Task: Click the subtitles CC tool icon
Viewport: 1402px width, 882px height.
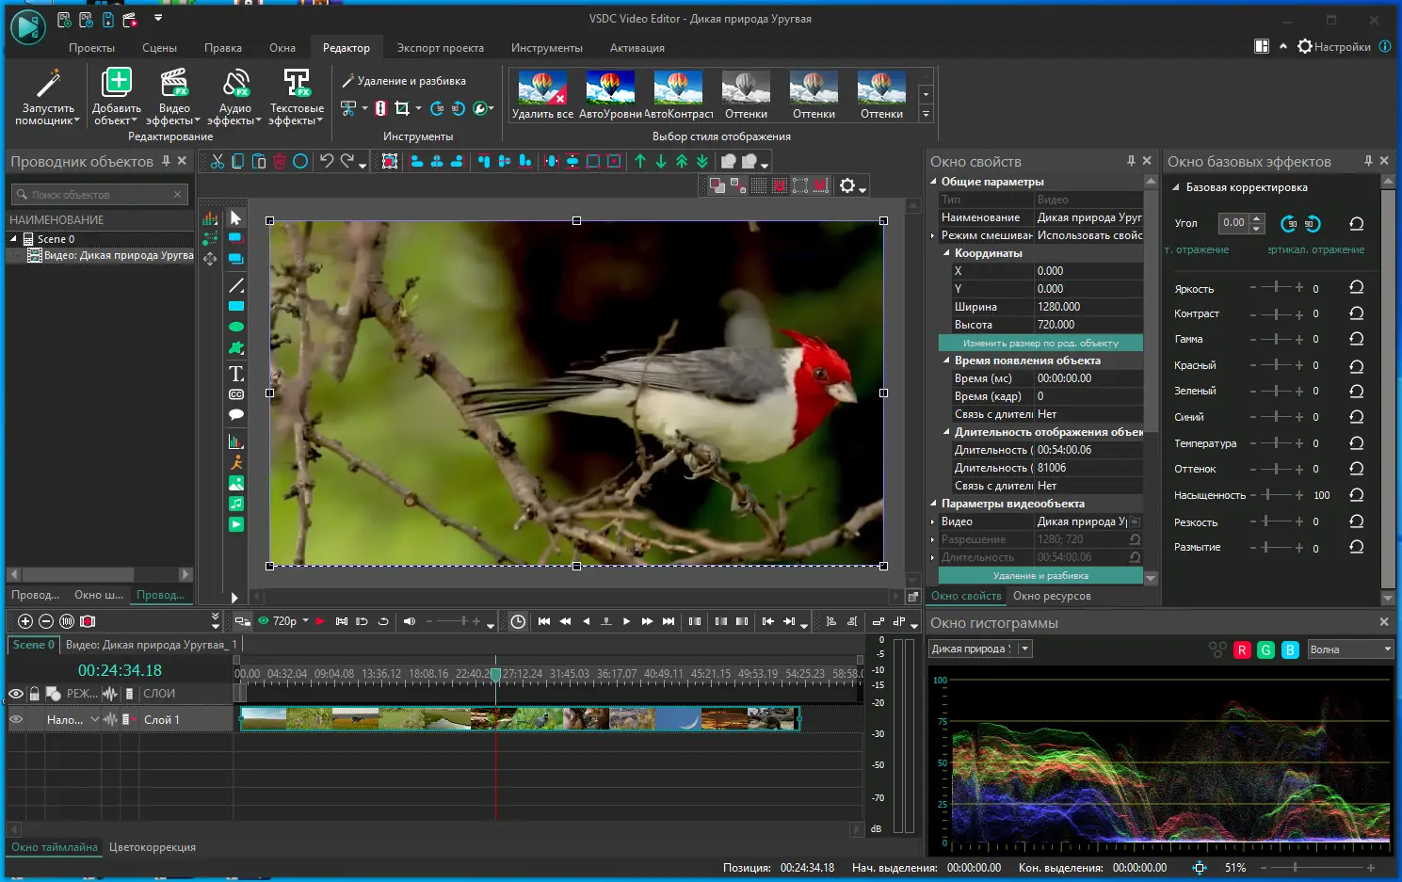Action: tap(236, 394)
